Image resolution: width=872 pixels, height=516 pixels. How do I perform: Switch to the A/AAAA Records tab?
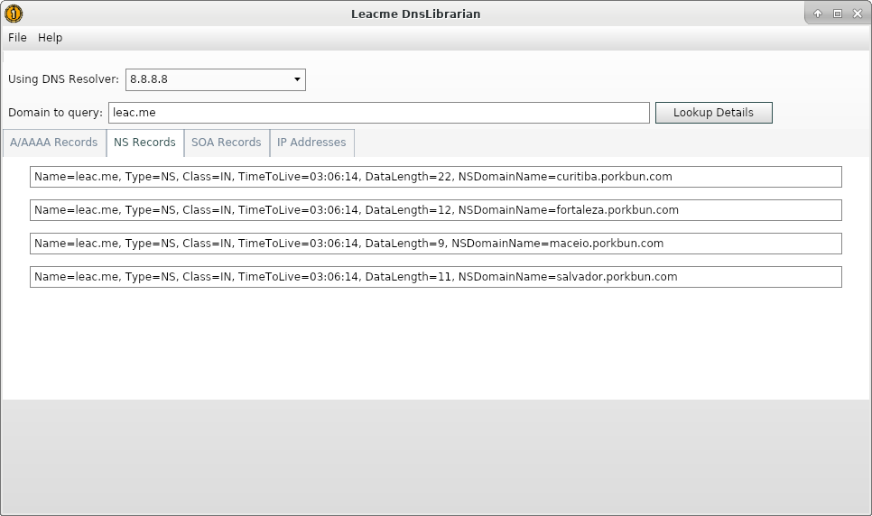pyautogui.click(x=54, y=143)
